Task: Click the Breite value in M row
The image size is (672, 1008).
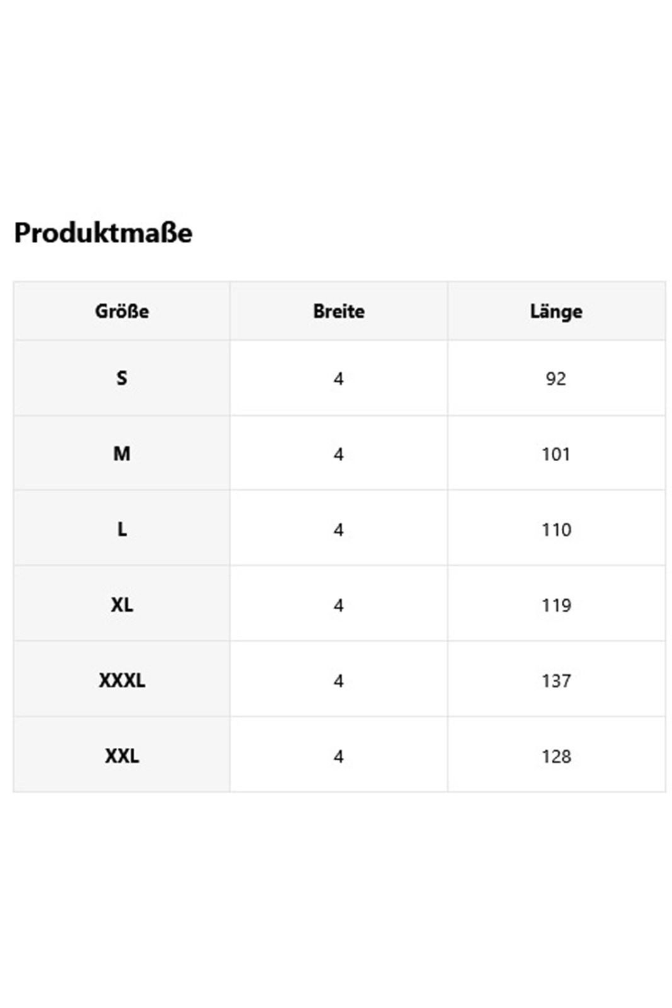Action: (x=339, y=454)
